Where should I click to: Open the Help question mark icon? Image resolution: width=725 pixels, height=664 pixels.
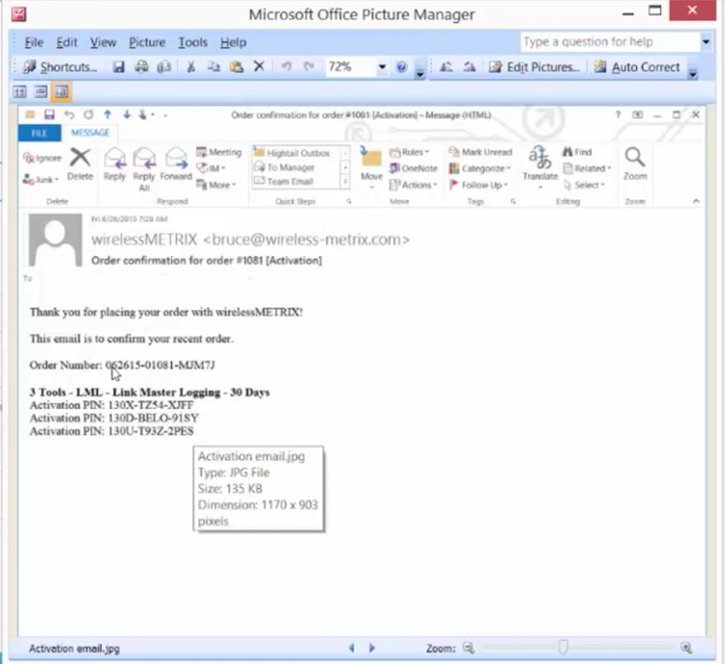click(402, 68)
